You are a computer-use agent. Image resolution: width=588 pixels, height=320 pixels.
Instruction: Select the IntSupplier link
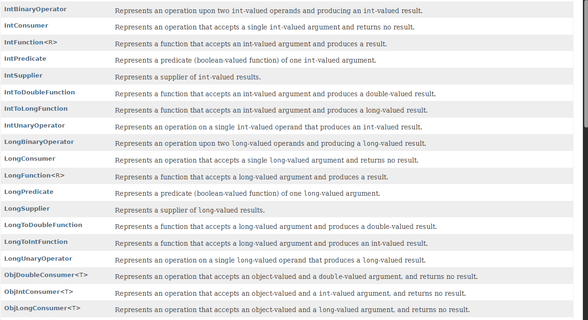point(23,76)
